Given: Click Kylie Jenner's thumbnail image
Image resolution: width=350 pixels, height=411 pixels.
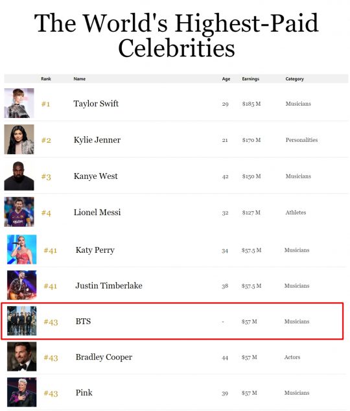Looking at the screenshot, I should tap(19, 139).
